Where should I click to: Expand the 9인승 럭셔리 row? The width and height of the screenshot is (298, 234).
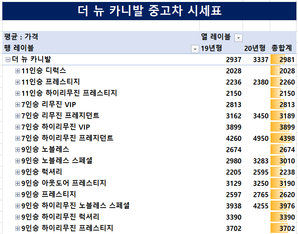click(x=17, y=172)
